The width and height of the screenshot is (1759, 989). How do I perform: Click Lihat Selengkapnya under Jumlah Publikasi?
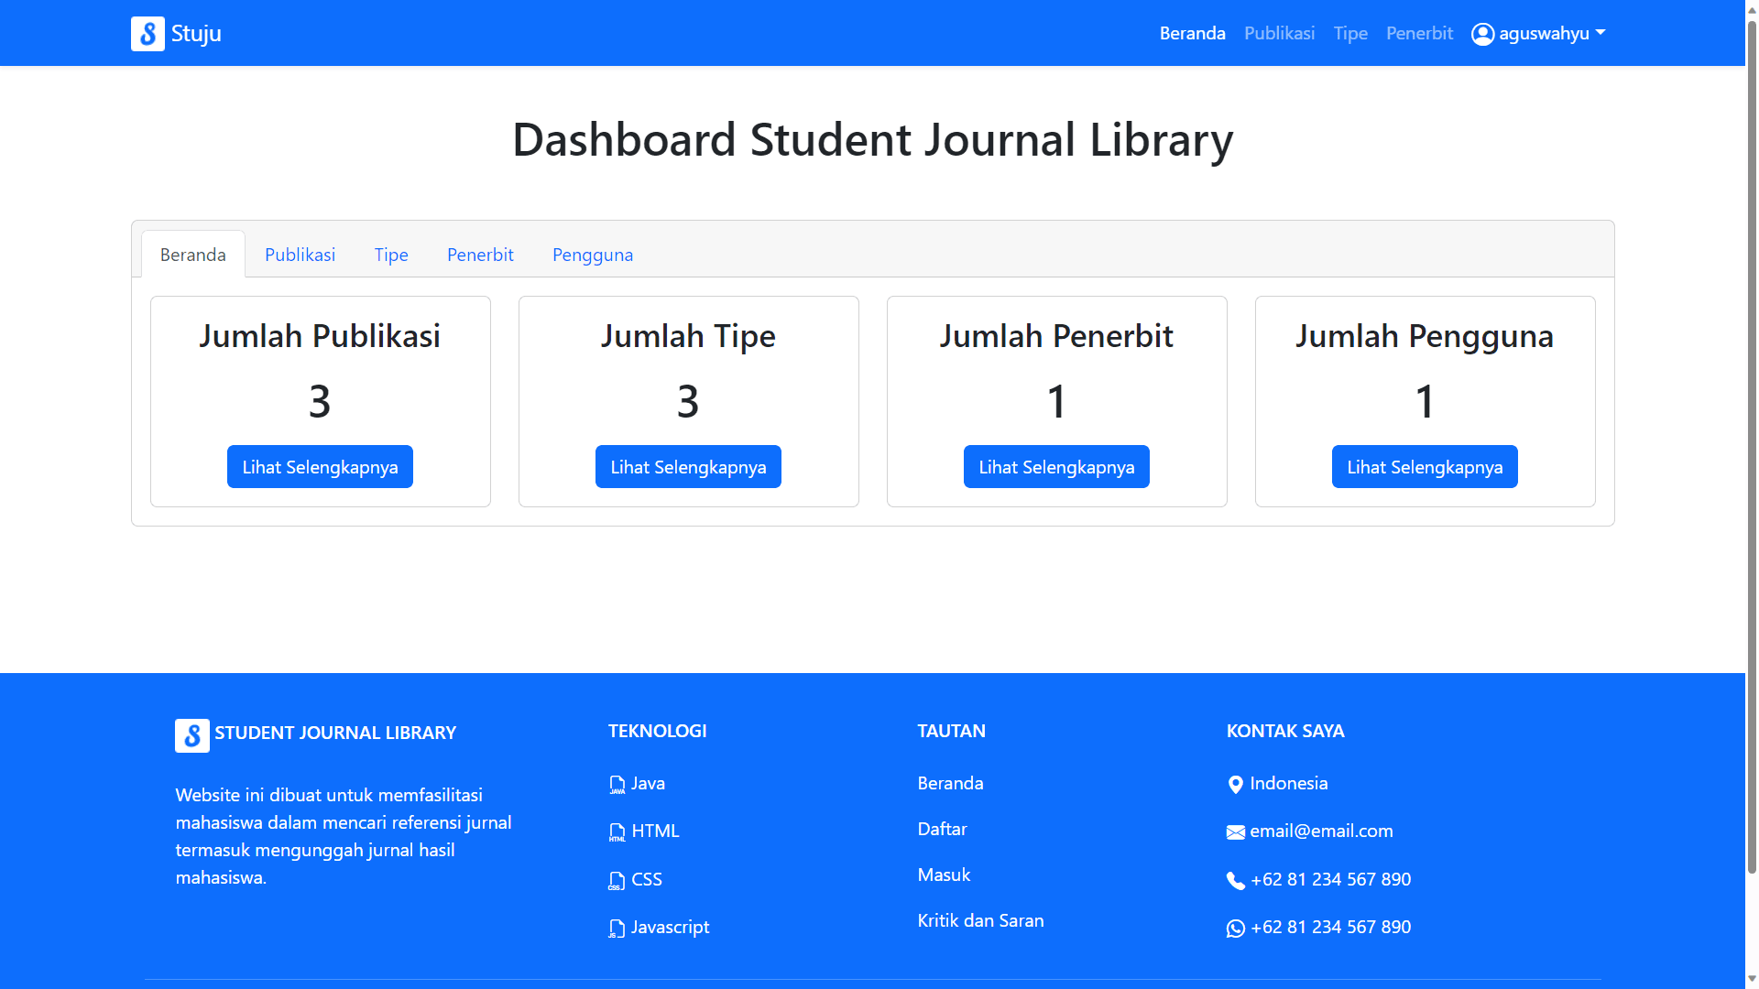pos(320,466)
